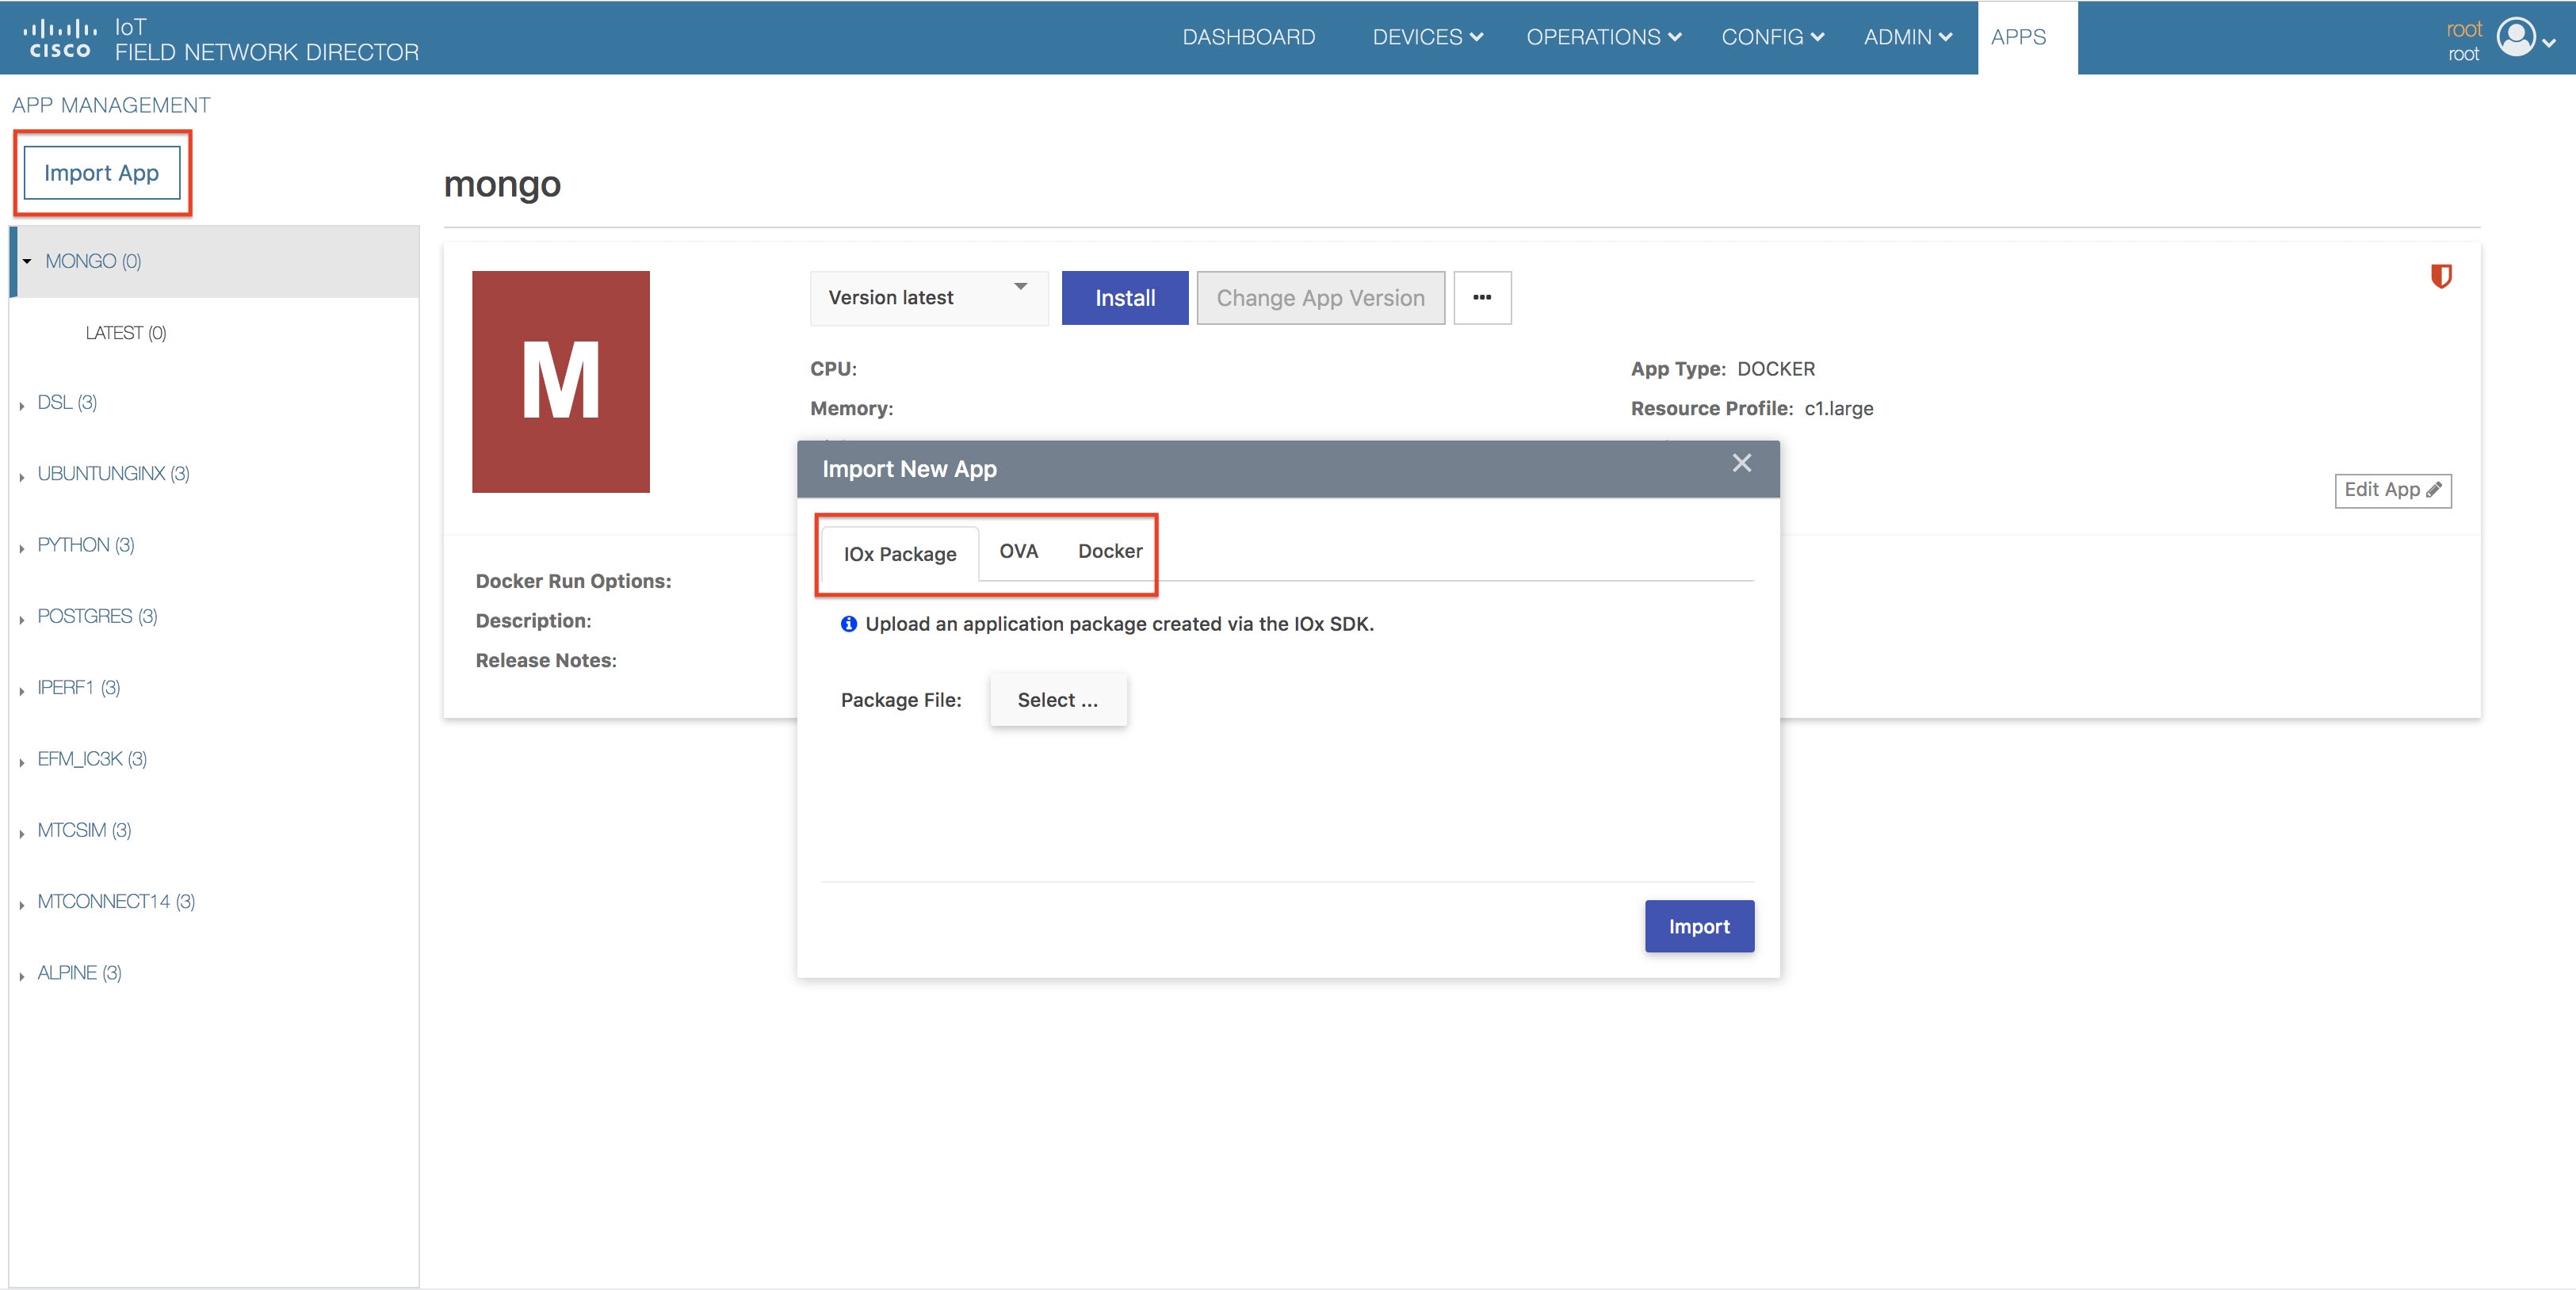The image size is (2576, 1290).
Task: Click the Package File label
Action: coord(901,700)
